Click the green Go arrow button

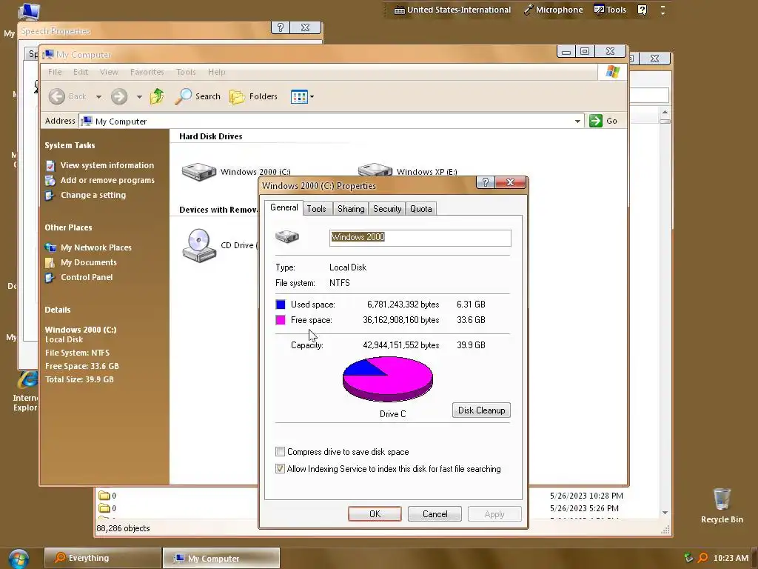[596, 121]
